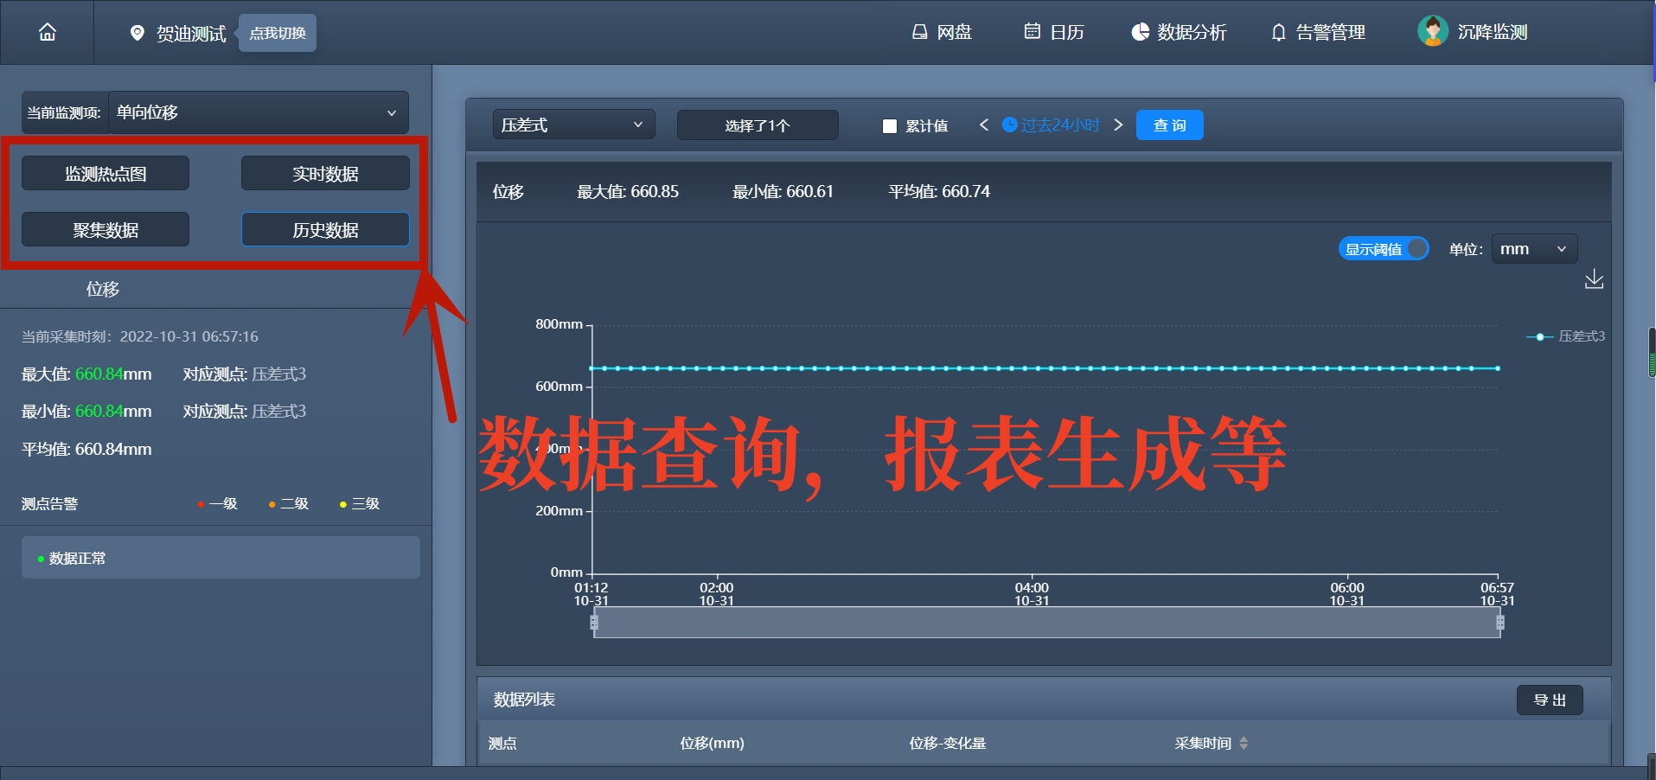The height and width of the screenshot is (780, 1656).
Task: Click the 导出 export button
Action: pyautogui.click(x=1549, y=700)
